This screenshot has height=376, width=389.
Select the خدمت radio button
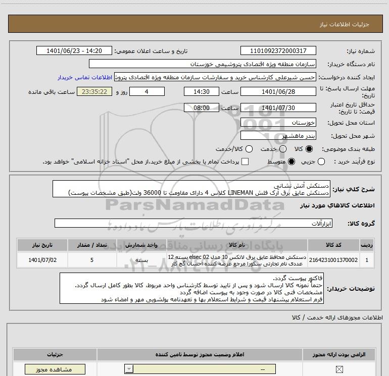(x=283, y=149)
